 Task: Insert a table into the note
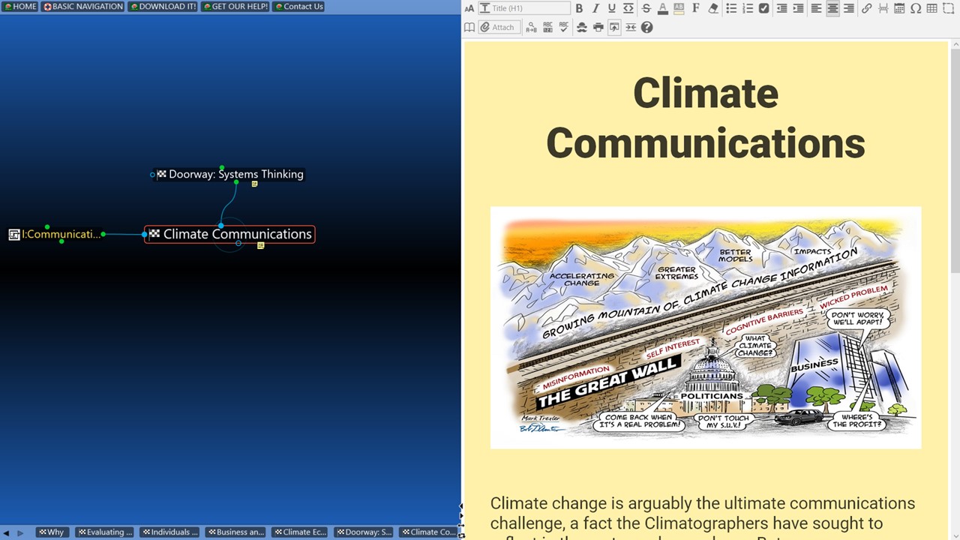point(931,8)
